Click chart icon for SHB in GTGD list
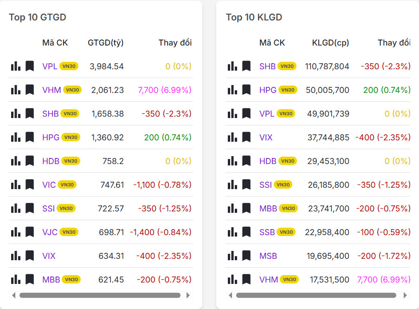Viewport: 419px width, 309px height. [16, 113]
